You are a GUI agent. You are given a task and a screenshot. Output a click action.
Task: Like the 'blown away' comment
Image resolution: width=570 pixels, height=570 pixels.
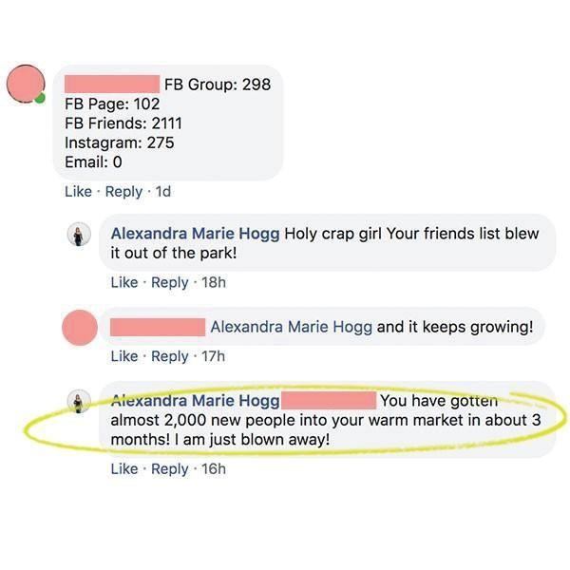pos(124,468)
